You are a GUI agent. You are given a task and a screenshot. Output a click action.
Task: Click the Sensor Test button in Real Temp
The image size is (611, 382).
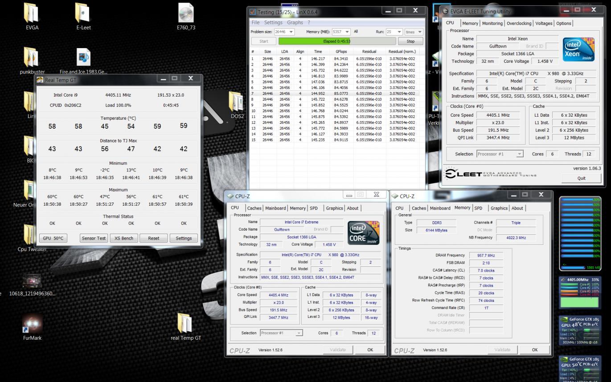point(94,238)
